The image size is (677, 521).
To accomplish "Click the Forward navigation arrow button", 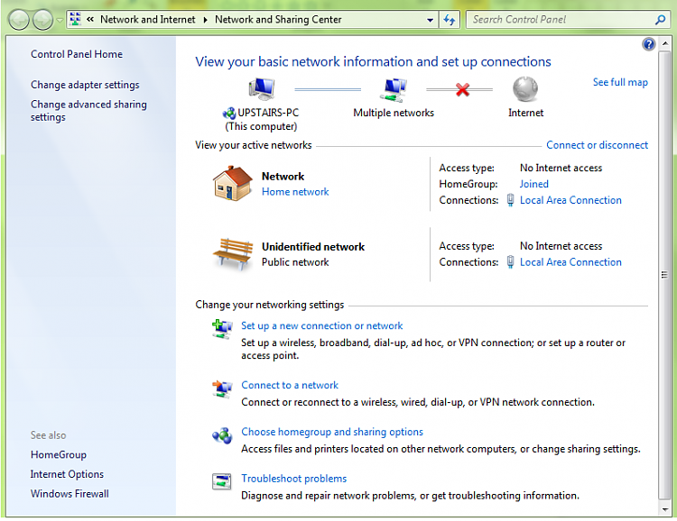I will tap(42, 20).
